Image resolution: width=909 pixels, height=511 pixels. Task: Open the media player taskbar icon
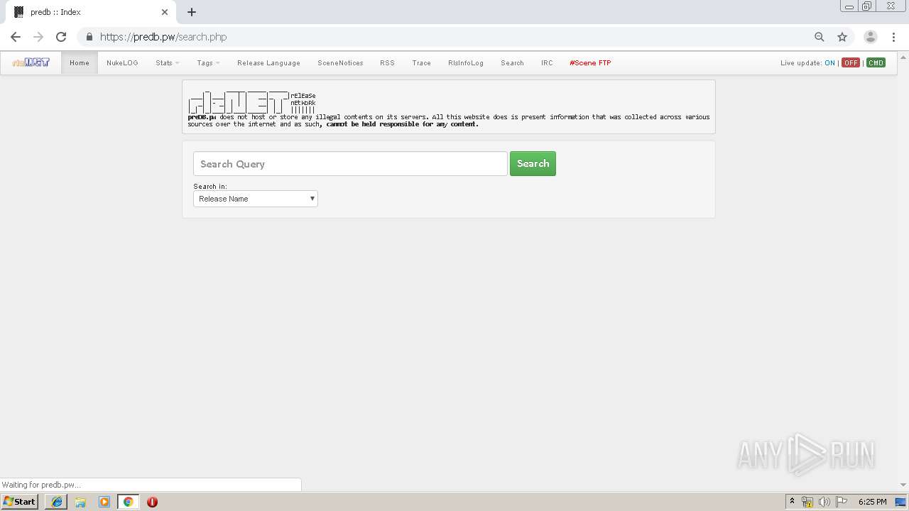[x=104, y=502]
